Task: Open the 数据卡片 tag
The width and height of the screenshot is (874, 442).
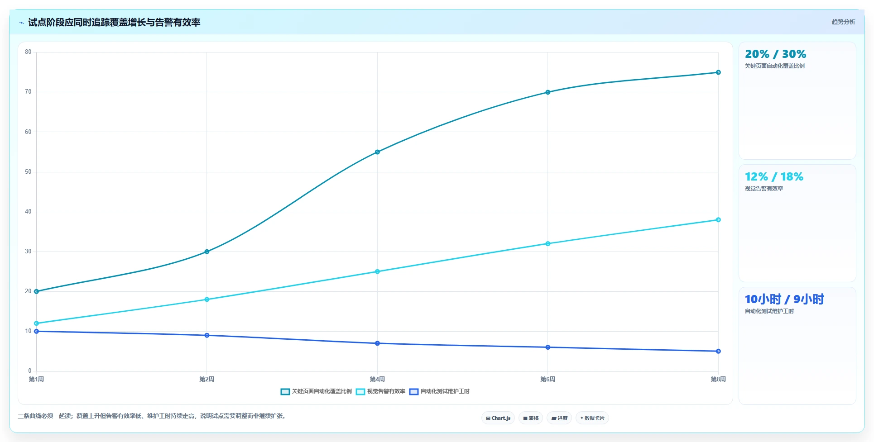Action: (592, 418)
